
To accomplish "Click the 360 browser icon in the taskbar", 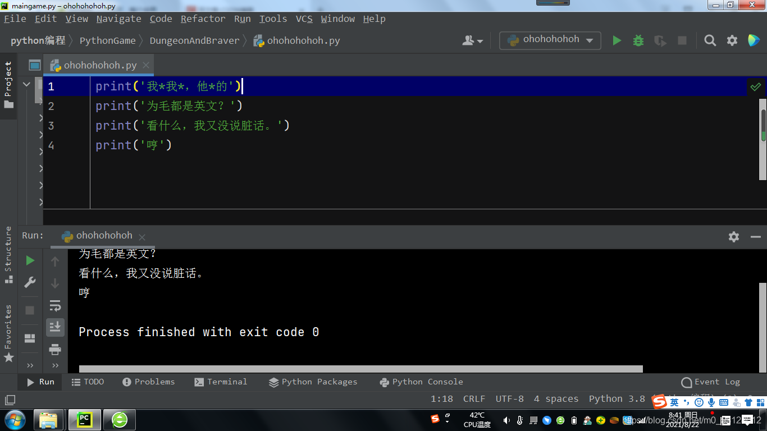I will (x=120, y=419).
